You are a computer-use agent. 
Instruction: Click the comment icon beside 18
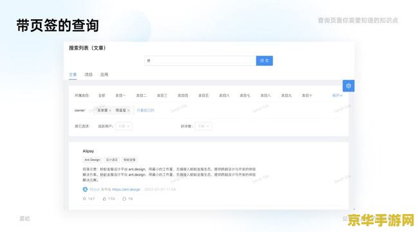(x=124, y=199)
